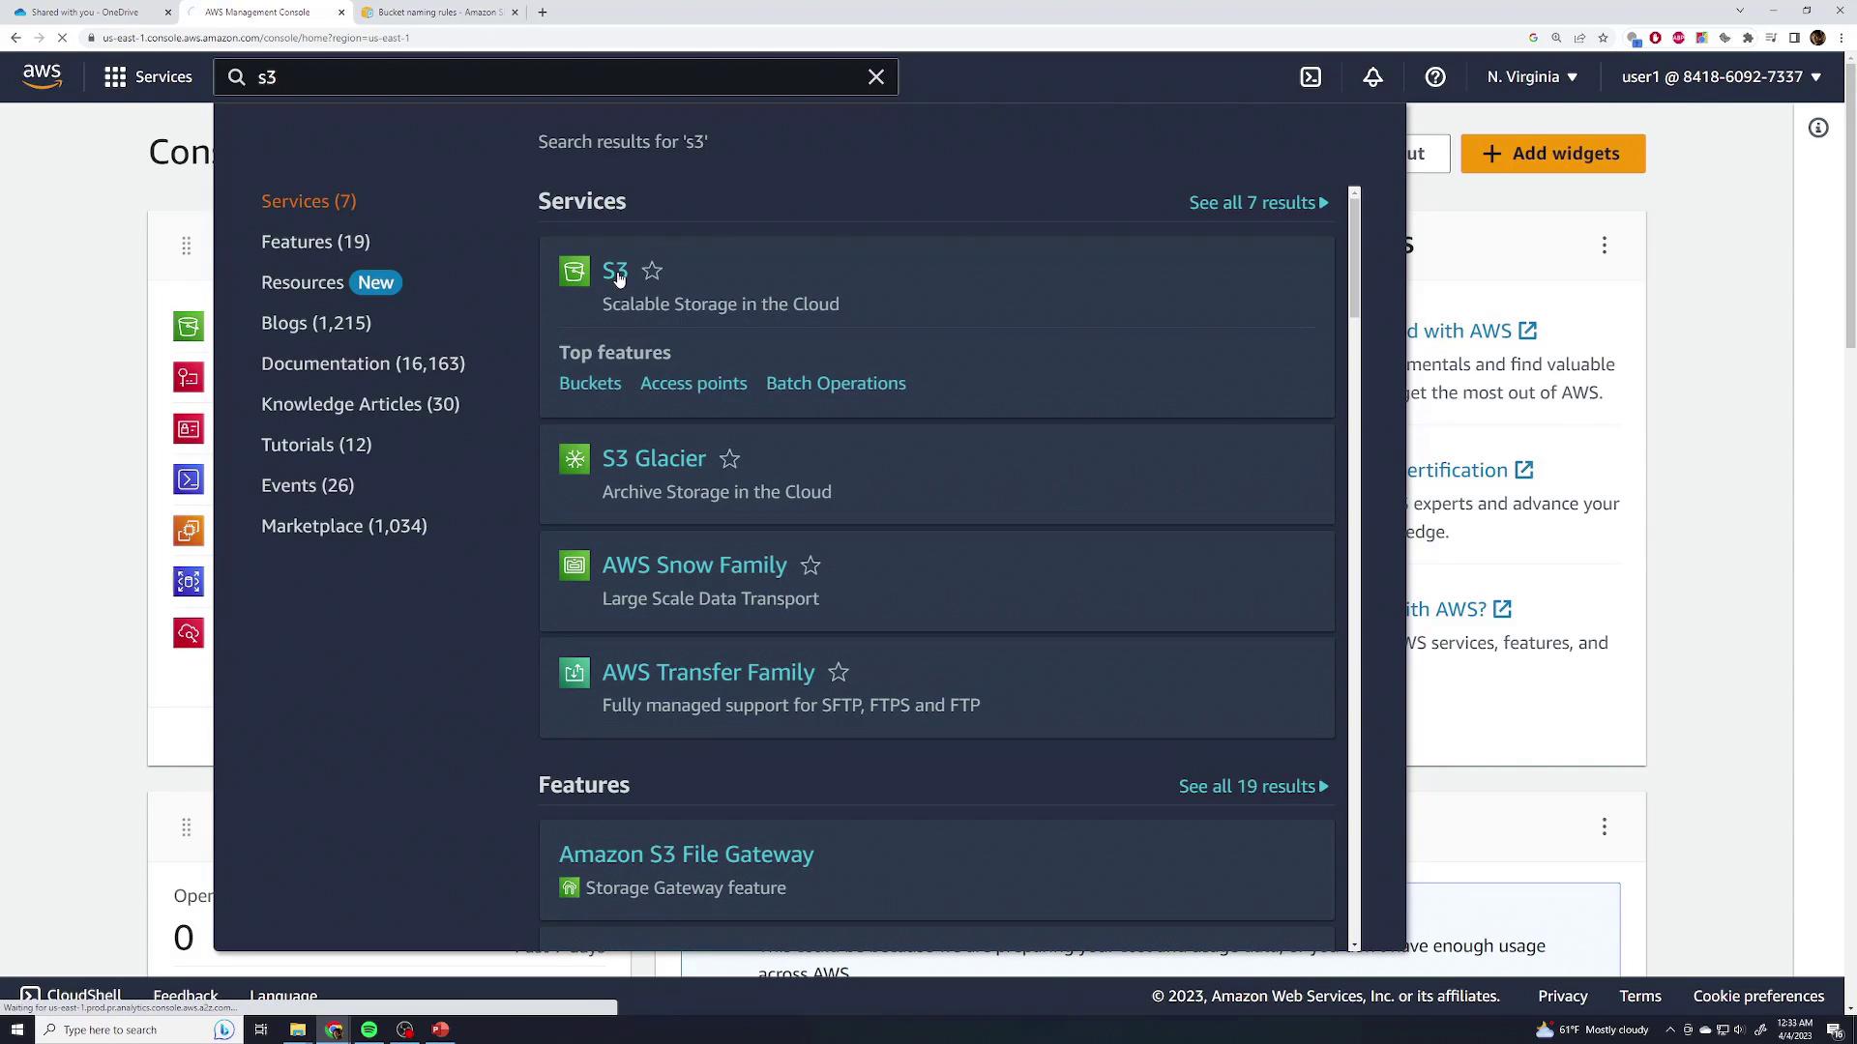Open the user1 account dropdown menu
Image resolution: width=1857 pixels, height=1044 pixels.
[x=1721, y=77]
